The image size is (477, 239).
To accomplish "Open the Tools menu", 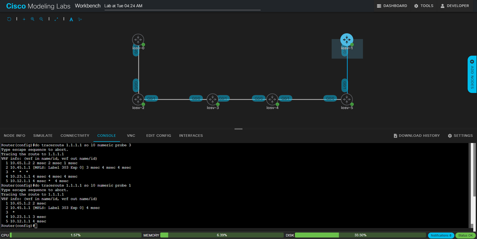I will (x=424, y=6).
